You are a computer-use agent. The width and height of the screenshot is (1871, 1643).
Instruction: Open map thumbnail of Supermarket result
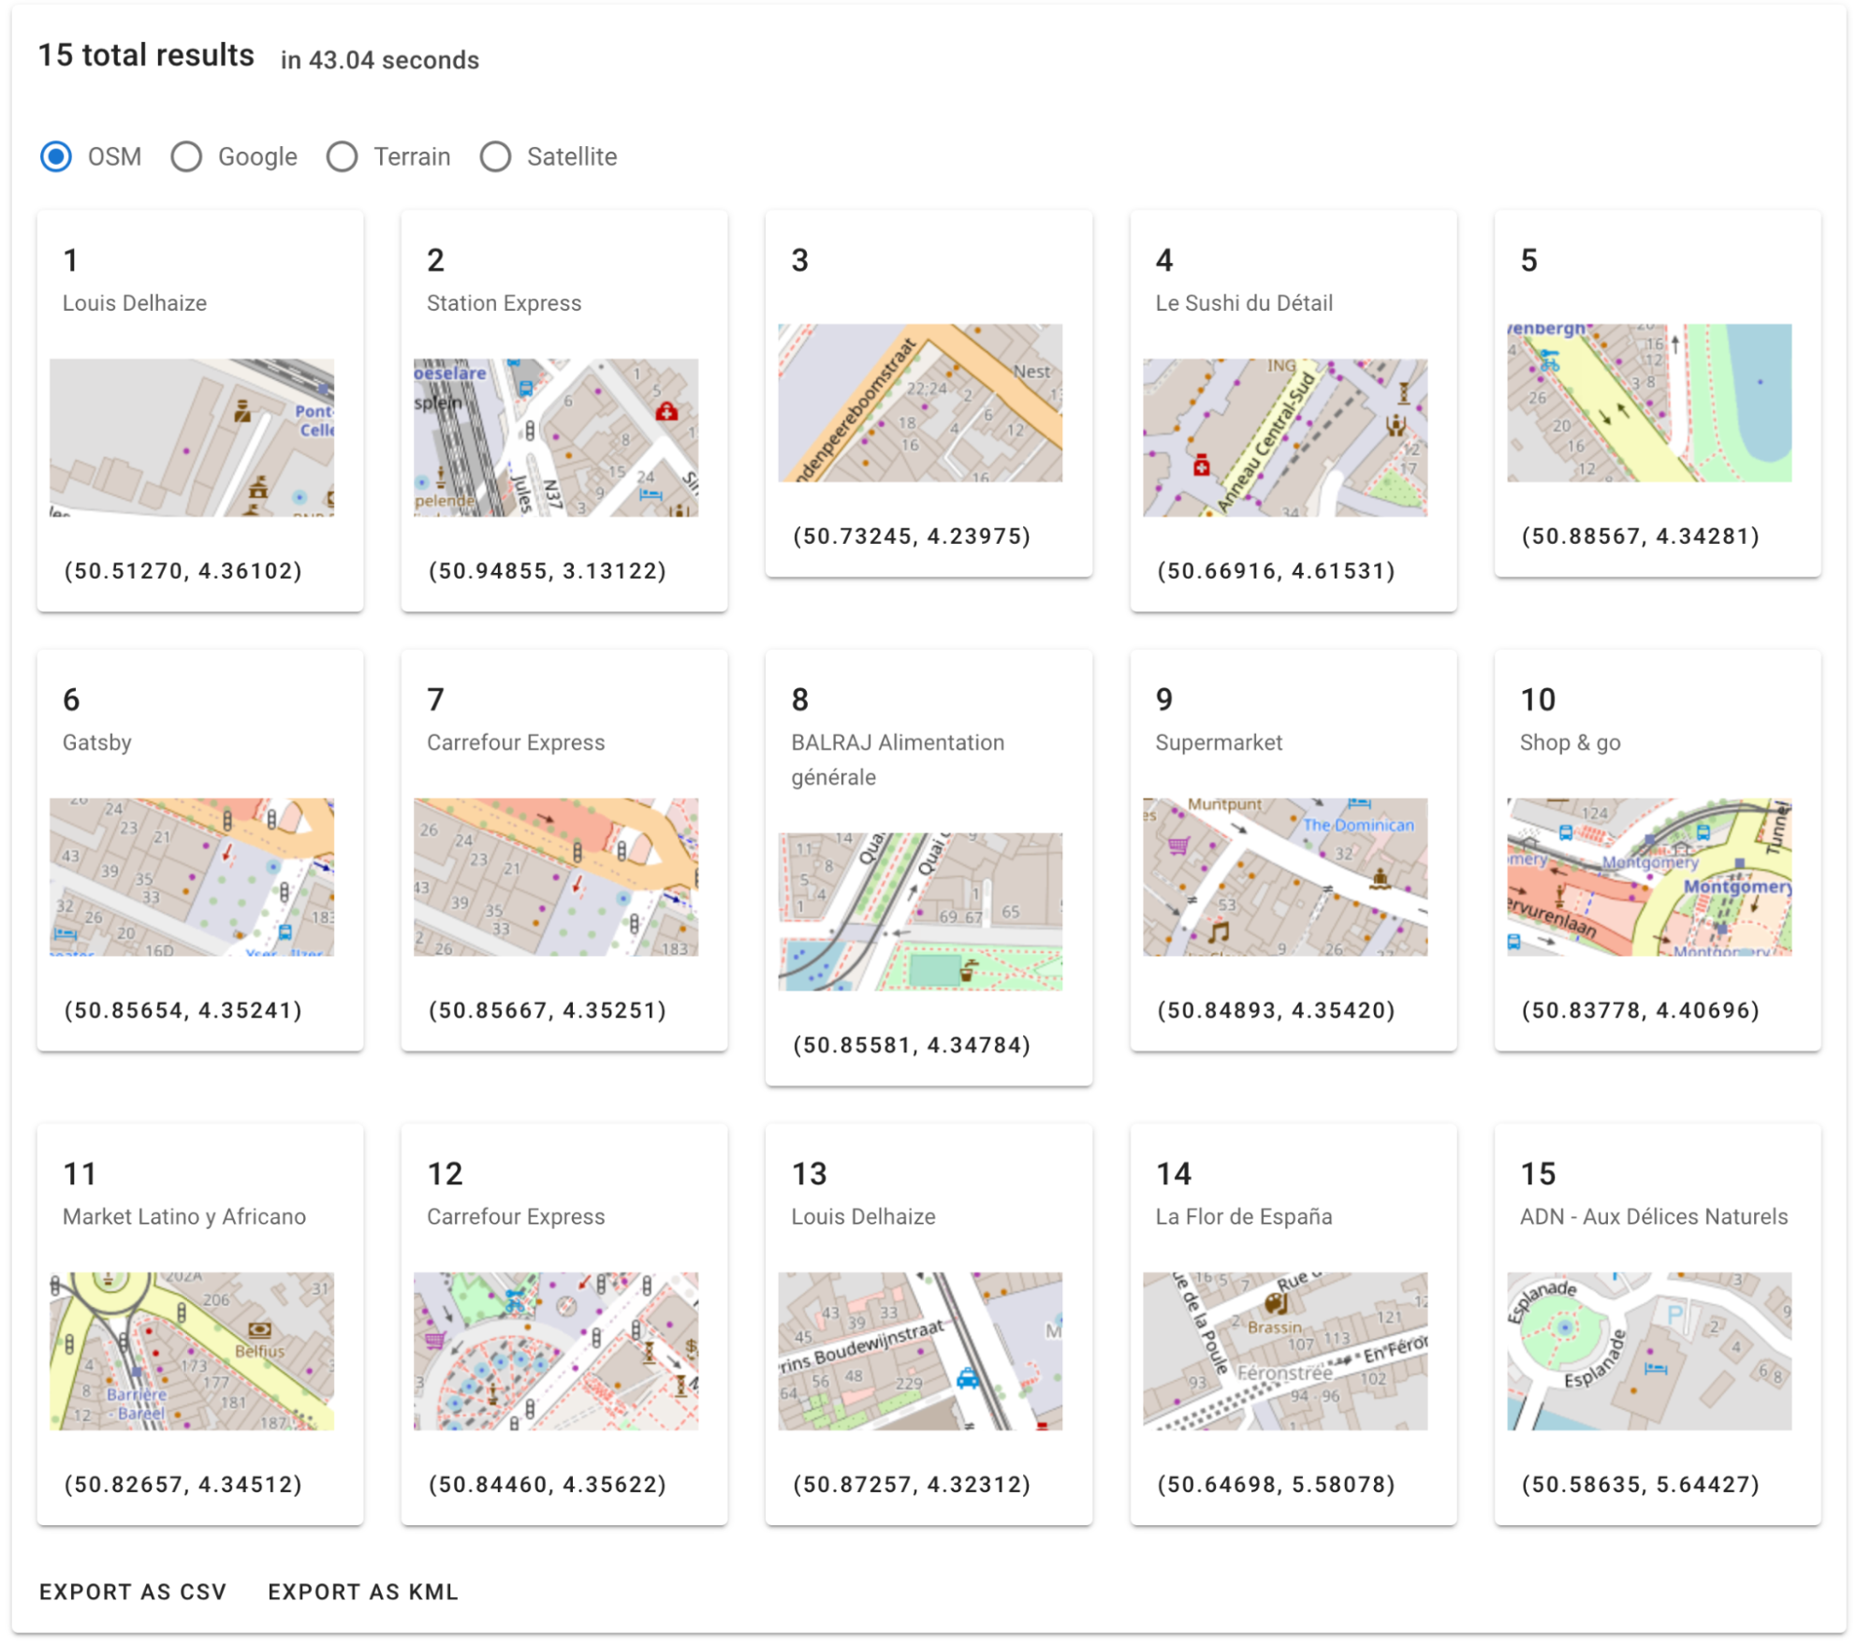pyautogui.click(x=1285, y=876)
